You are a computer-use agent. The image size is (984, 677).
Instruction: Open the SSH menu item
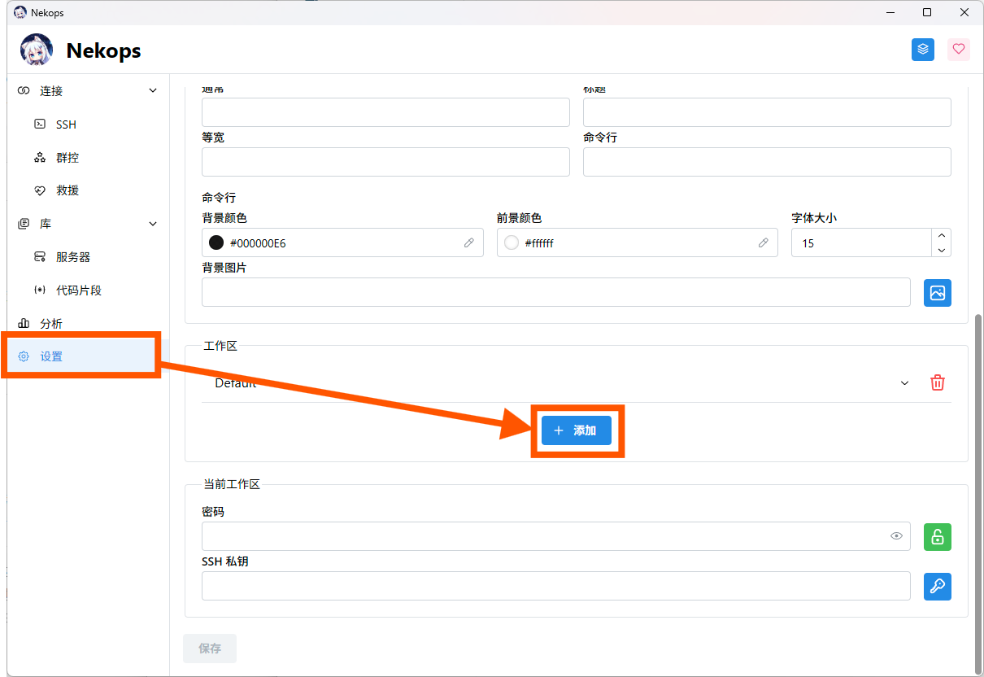66,124
